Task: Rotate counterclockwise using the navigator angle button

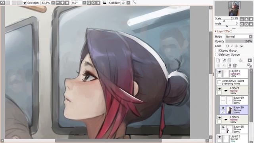Action: [242, 24]
